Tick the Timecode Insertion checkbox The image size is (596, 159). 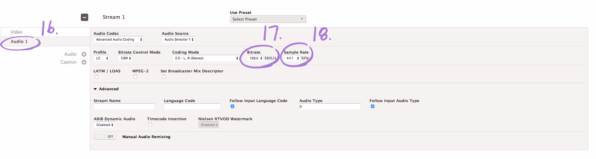tap(150, 124)
